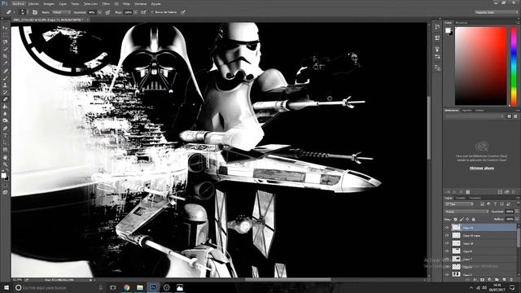The width and height of the screenshot is (521, 293).
Task: Open the layer filter Tipo dropdown
Action: (459, 204)
